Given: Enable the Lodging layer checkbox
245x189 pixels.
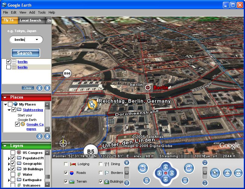Looking at the screenshot, I should point(66,164).
